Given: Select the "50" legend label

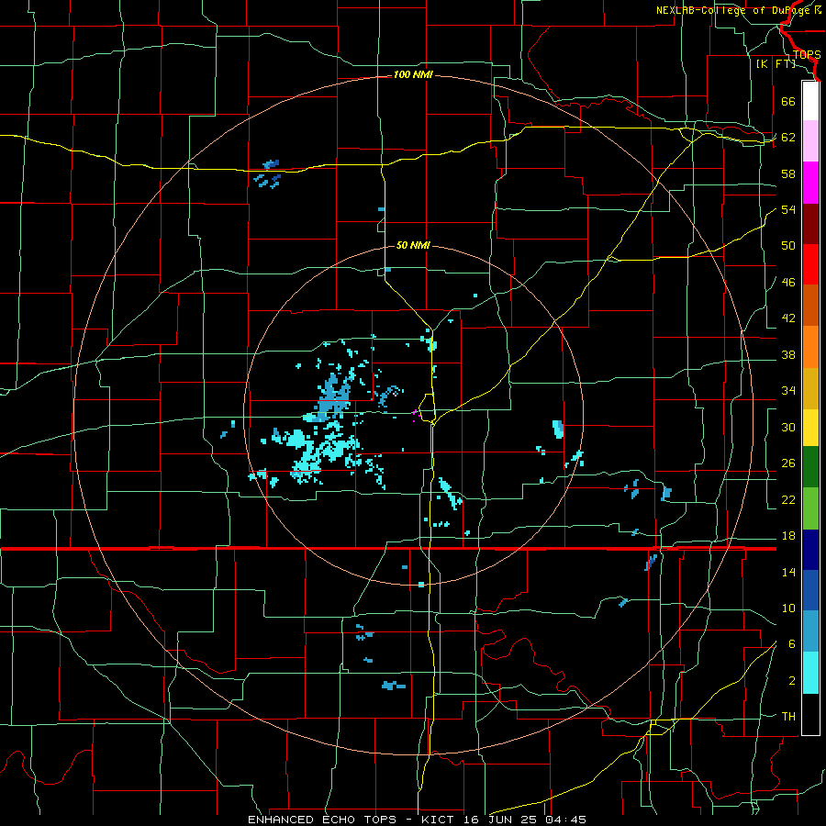Looking at the screenshot, I should click(x=788, y=246).
